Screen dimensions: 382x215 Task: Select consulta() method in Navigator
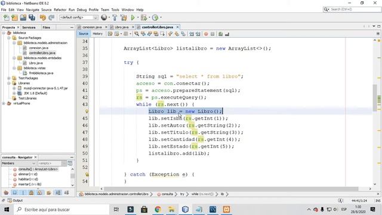(38, 169)
